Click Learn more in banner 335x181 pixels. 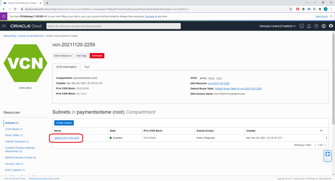coord(322,16)
